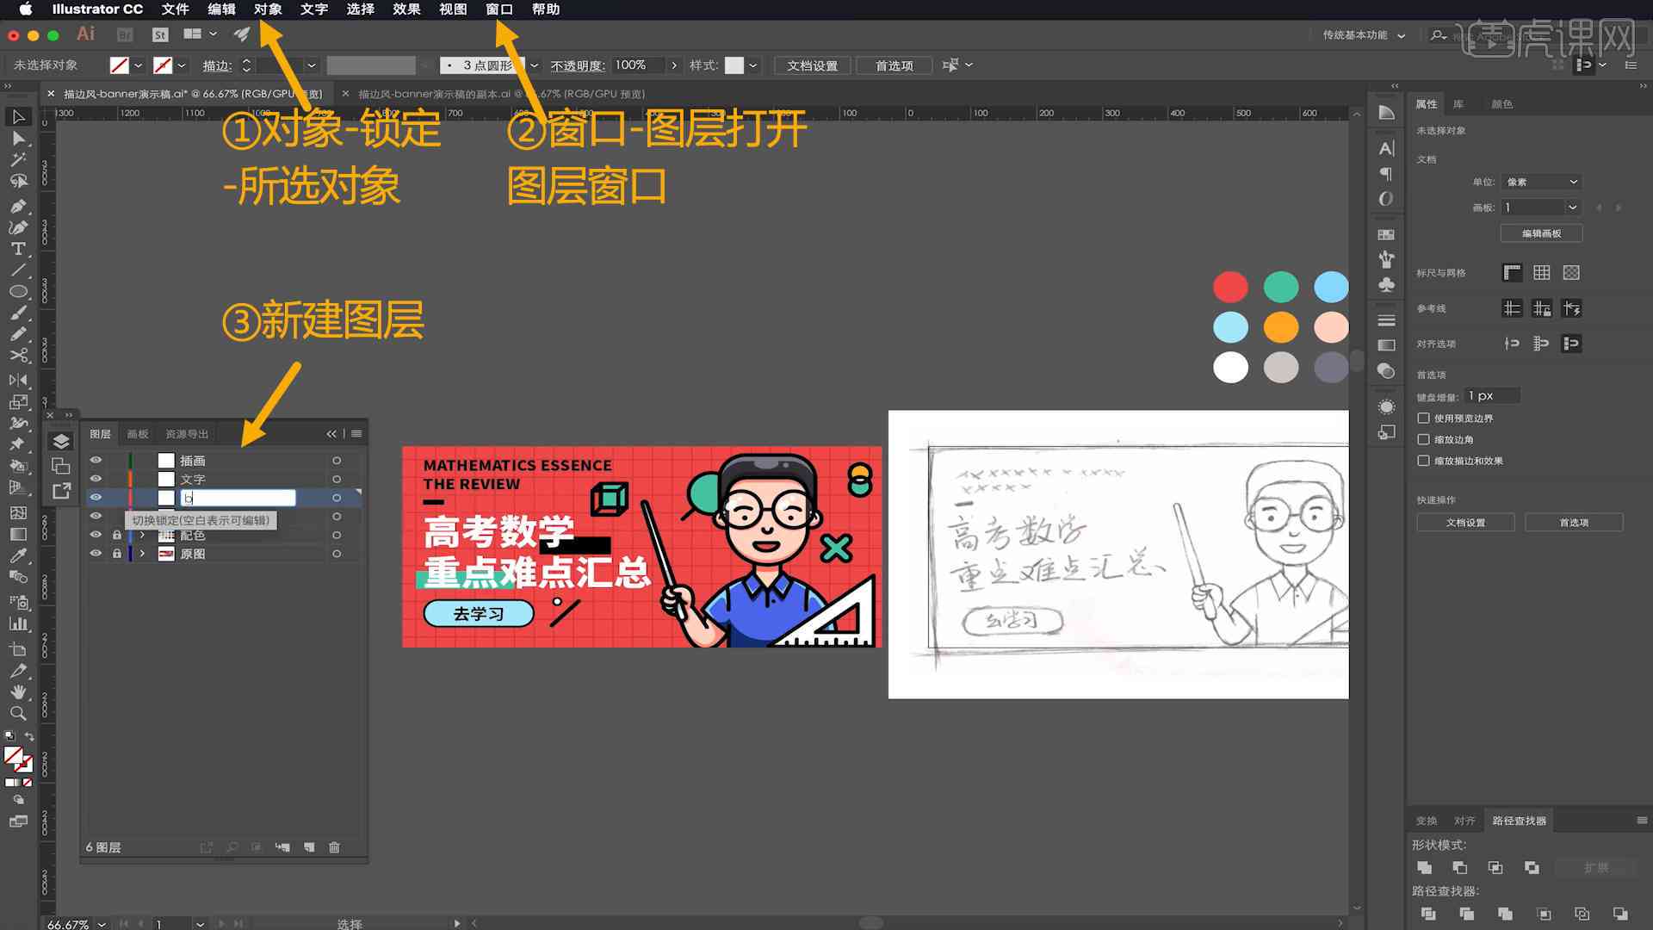Click the 插画风-banner演示稿 tab

201,93
